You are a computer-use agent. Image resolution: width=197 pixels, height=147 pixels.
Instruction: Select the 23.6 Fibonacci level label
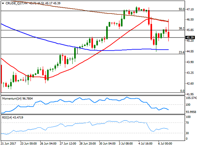tap(182, 52)
